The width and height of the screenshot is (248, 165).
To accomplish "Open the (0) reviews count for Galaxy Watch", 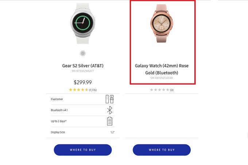I will point(172,90).
